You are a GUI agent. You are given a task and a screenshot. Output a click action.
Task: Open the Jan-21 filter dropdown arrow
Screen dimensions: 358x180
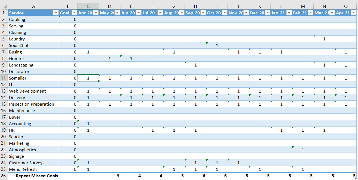[289, 13]
